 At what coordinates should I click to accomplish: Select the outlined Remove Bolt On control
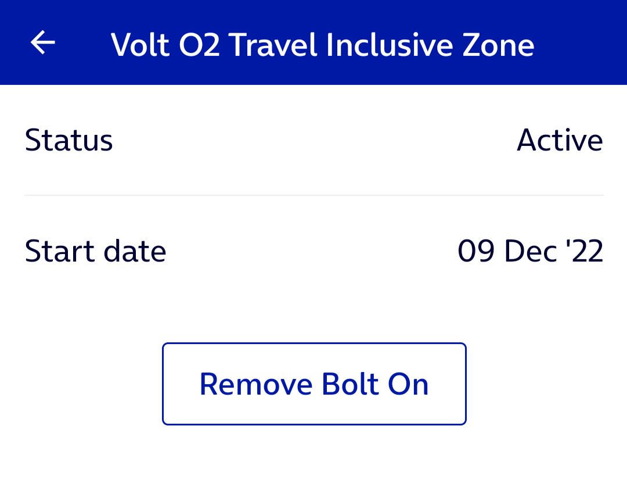pos(313,384)
